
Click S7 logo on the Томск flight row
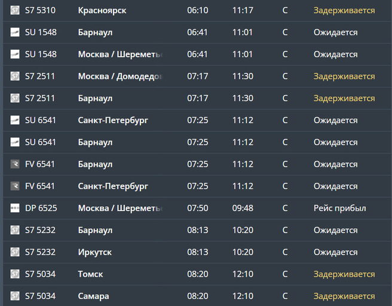tap(15, 274)
